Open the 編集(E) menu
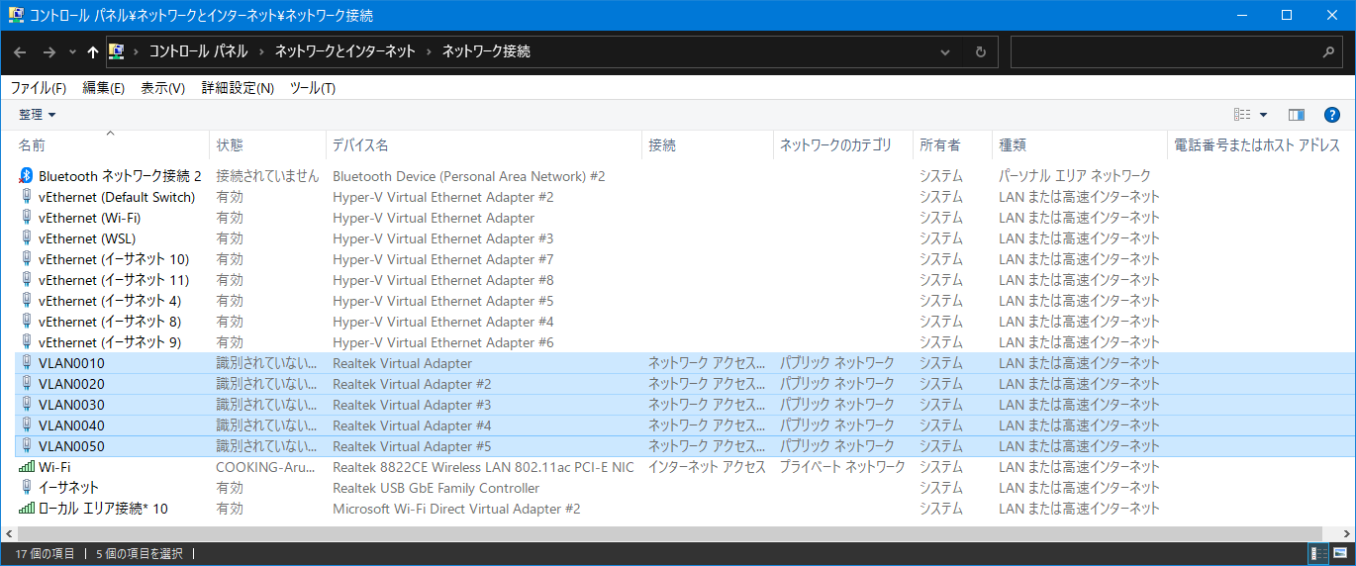This screenshot has width=1356, height=566. pos(103,88)
